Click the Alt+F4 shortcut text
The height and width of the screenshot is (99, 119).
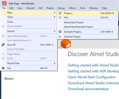(x=44, y=68)
